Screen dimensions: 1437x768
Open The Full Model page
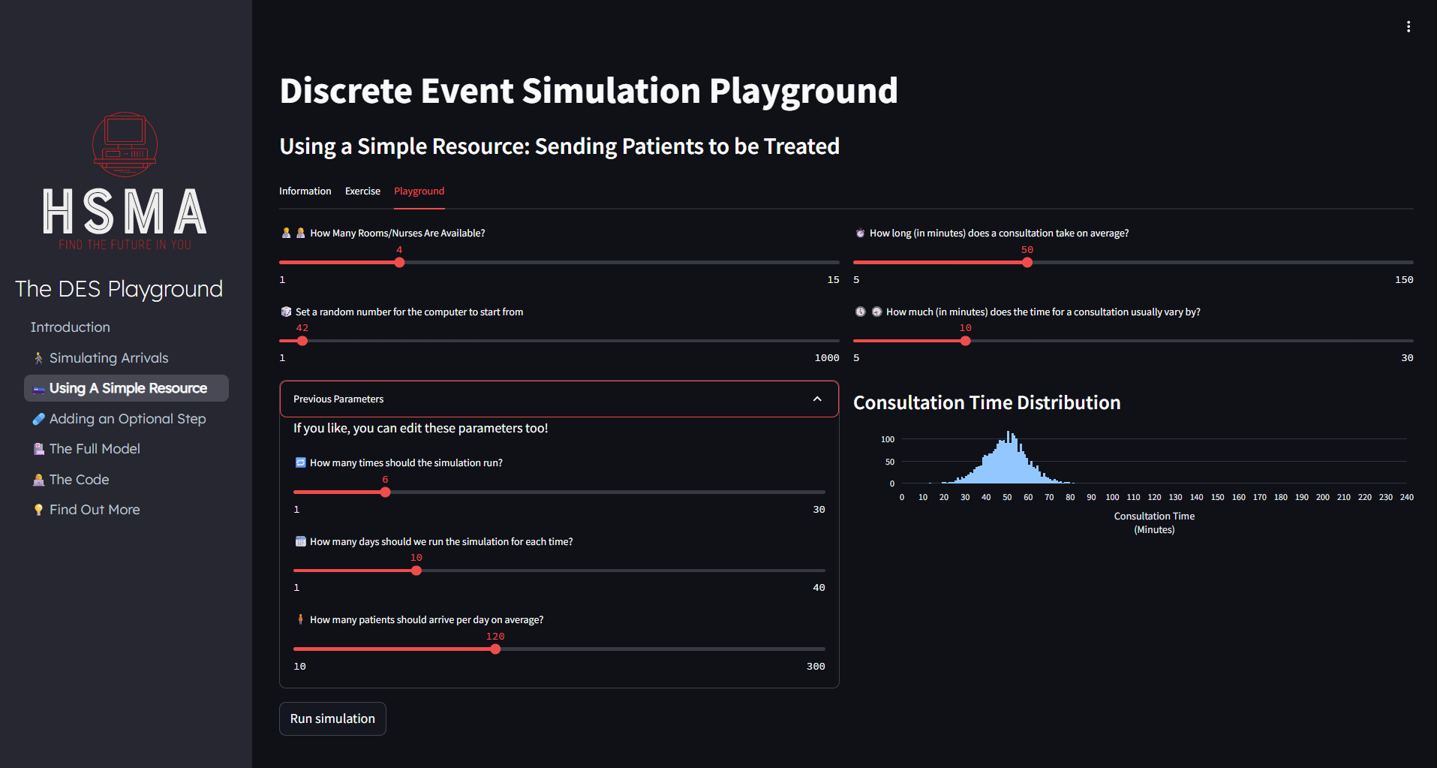point(126,449)
